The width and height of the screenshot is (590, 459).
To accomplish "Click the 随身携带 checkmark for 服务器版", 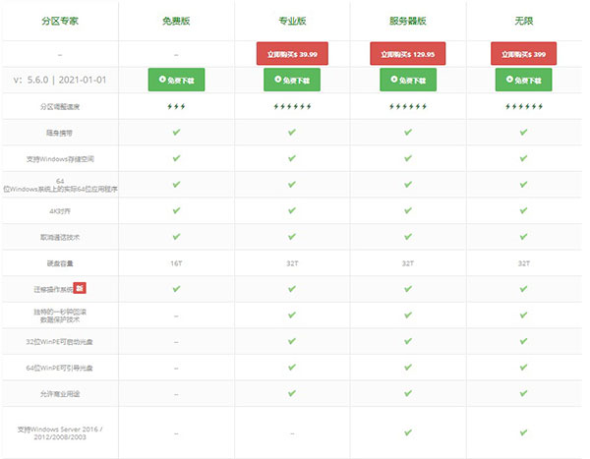I will point(408,132).
